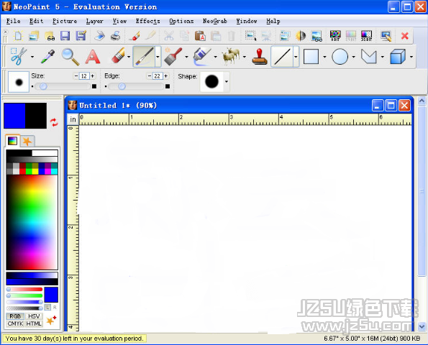The height and width of the screenshot is (345, 428).
Task: Click the in ruler units button
Action: (x=73, y=119)
